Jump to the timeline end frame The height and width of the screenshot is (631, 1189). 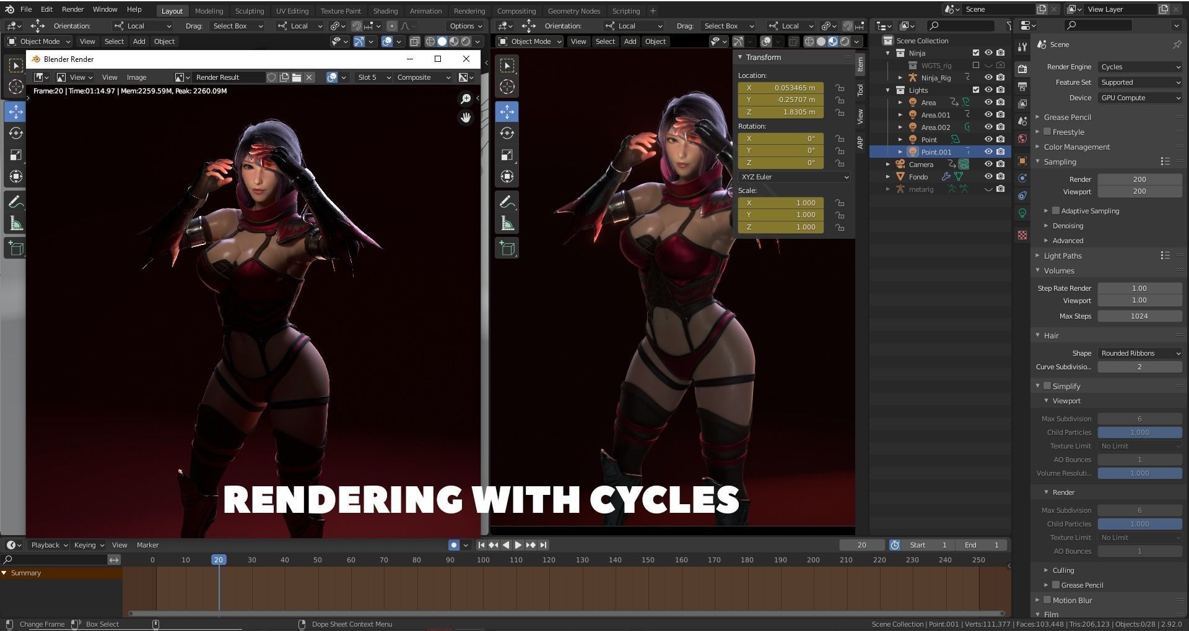coord(543,545)
